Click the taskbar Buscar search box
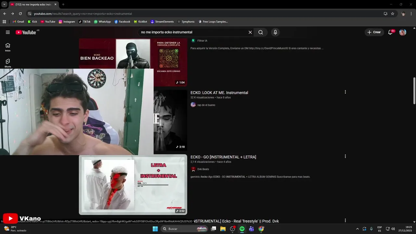Viewport: 416px width, 234px height. [x=185, y=229]
